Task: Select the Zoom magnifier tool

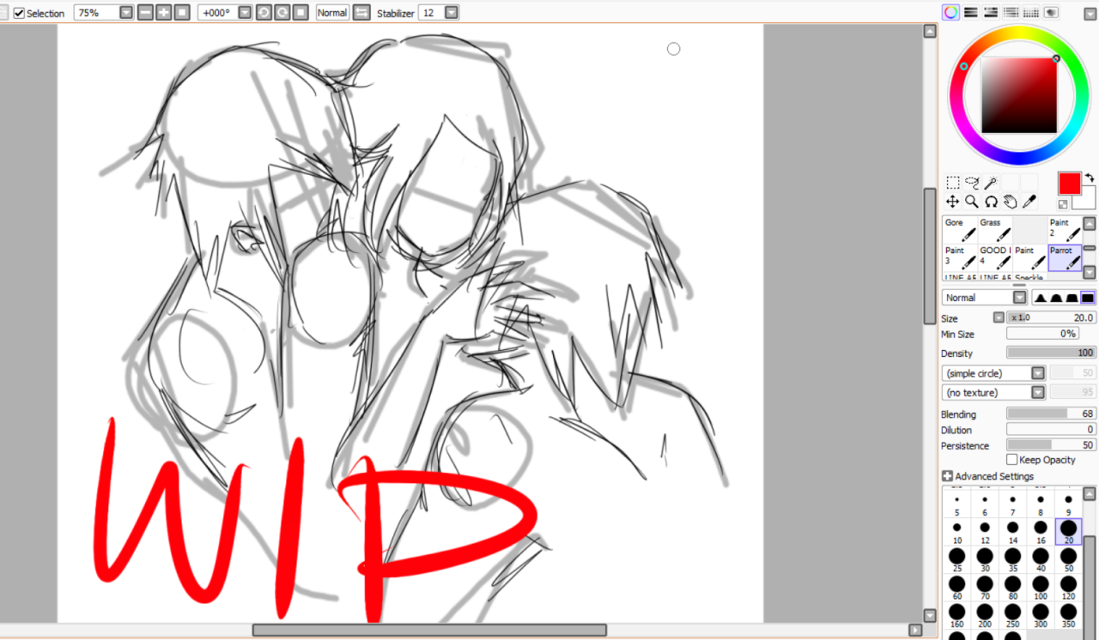Action: click(972, 202)
